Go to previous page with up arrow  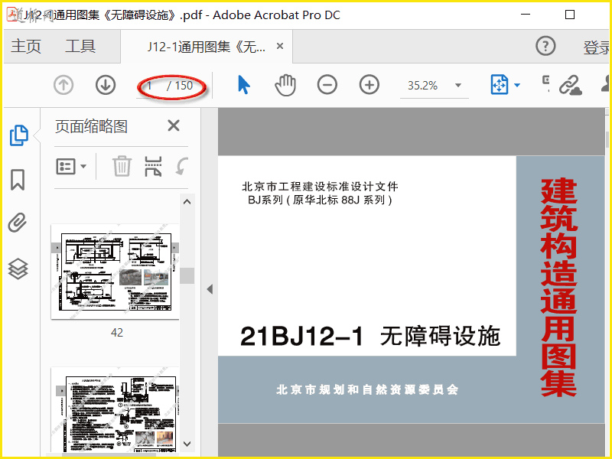[x=63, y=85]
